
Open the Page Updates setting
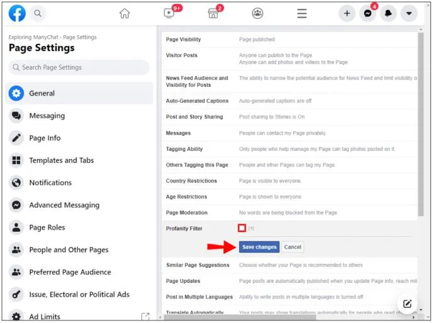click(289, 281)
